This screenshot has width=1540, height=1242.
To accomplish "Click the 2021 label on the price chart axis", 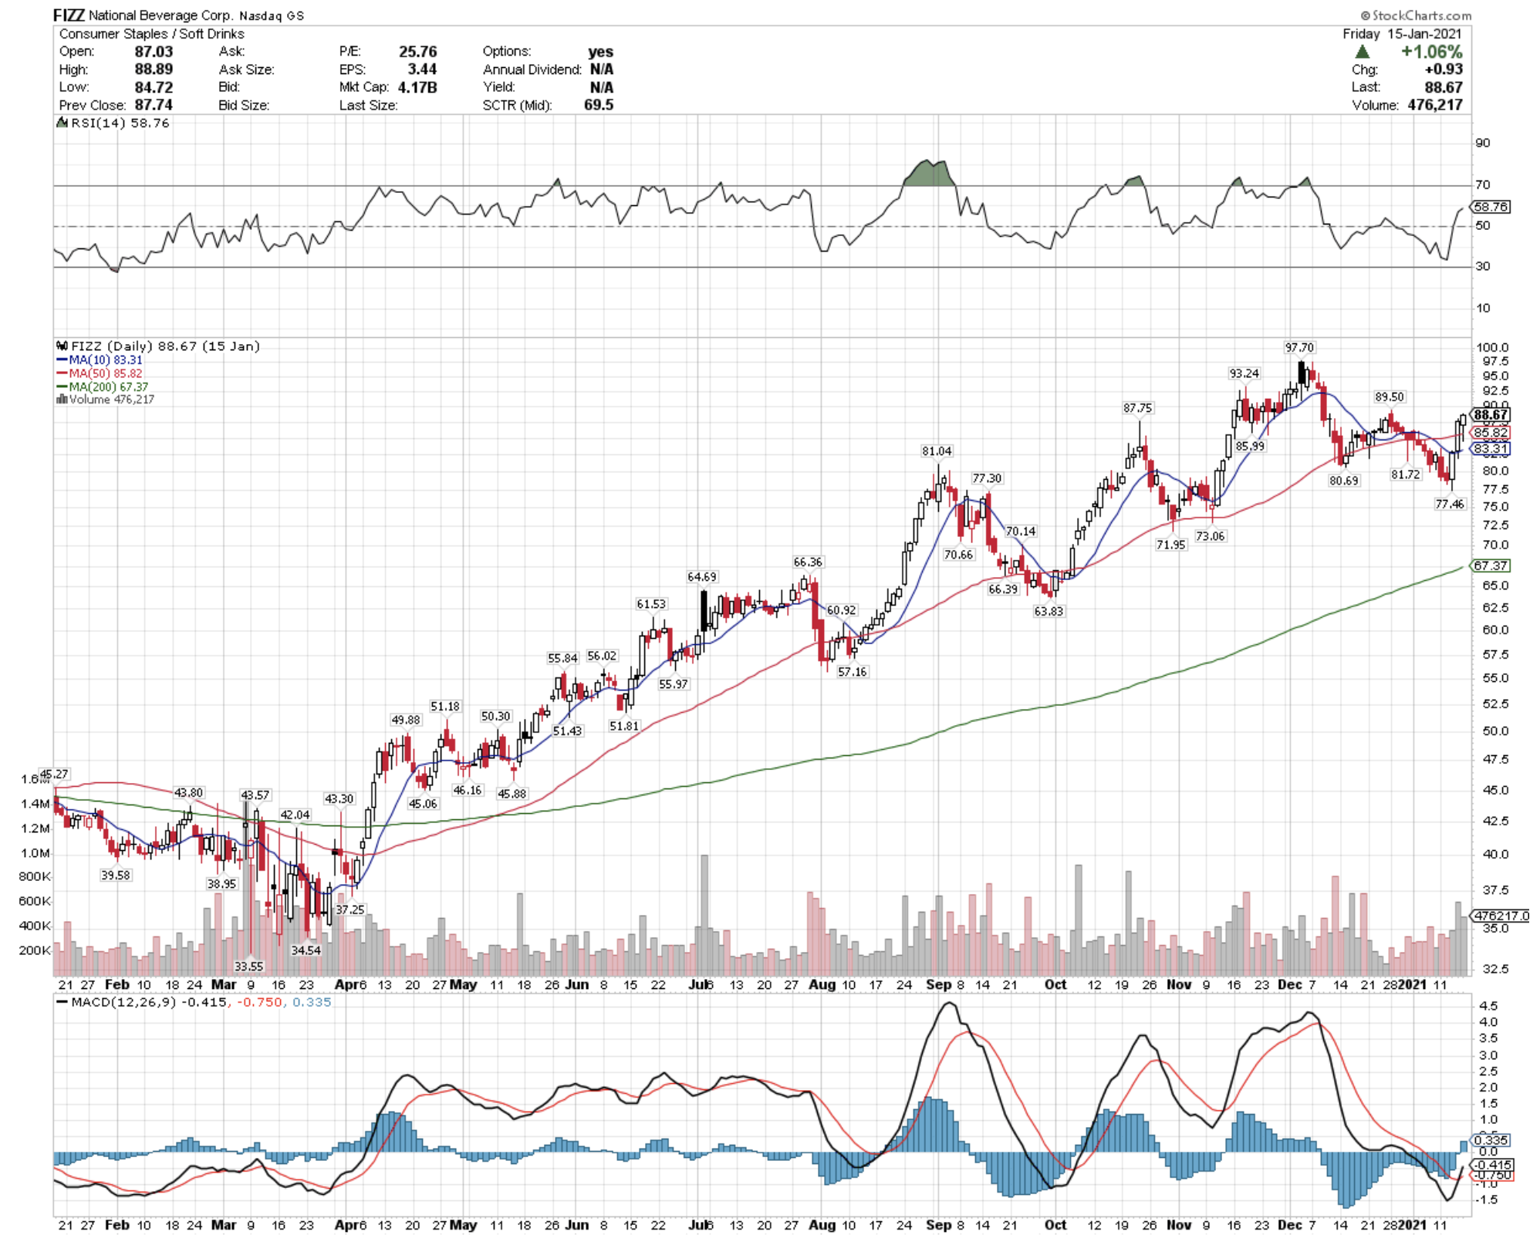I will 1413,984.
